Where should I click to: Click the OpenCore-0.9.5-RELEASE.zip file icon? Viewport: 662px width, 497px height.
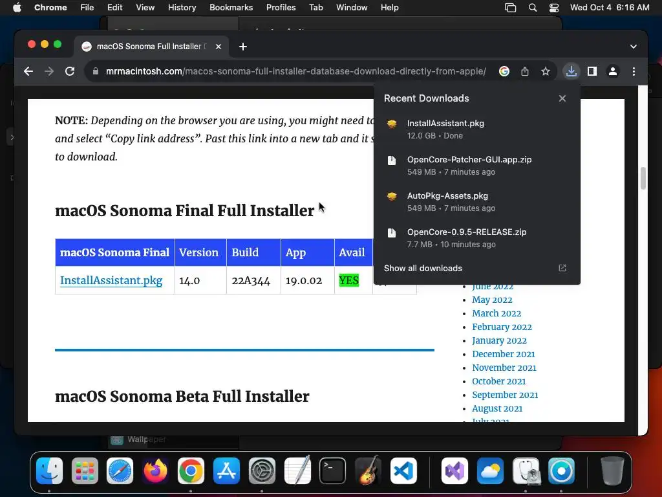(392, 232)
